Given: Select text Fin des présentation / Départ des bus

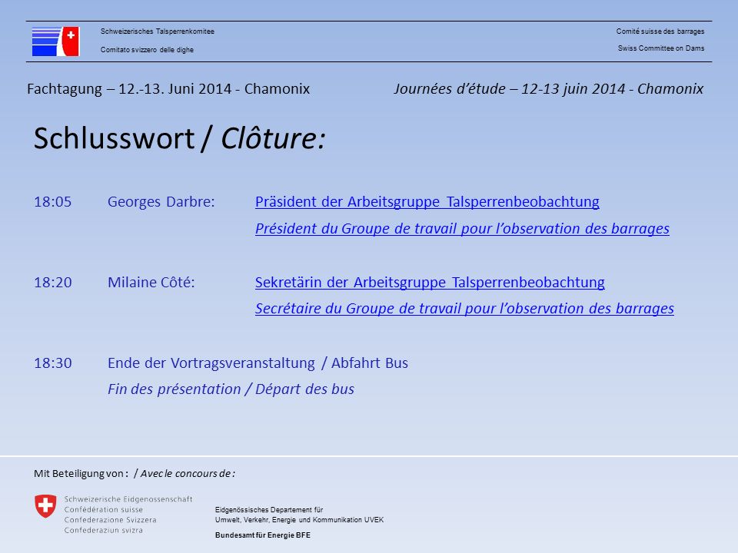Looking at the screenshot, I should pos(231,389).
